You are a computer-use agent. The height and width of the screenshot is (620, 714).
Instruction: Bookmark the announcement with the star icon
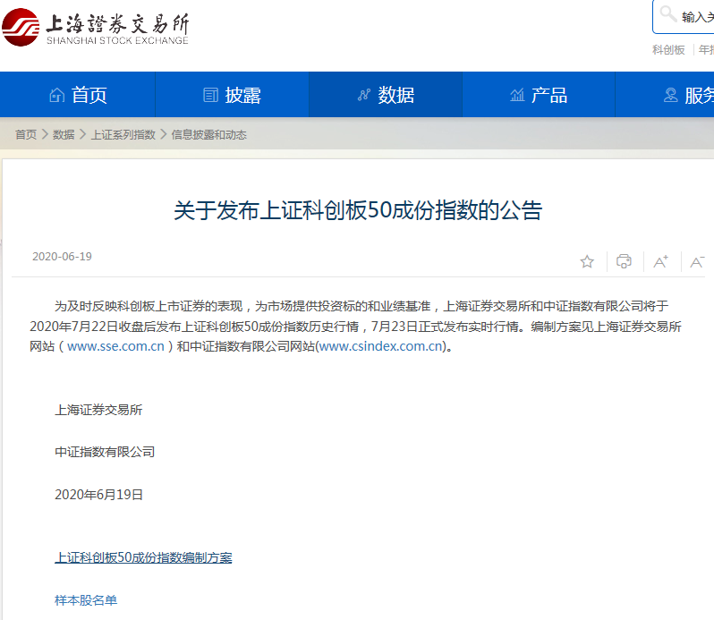point(587,261)
